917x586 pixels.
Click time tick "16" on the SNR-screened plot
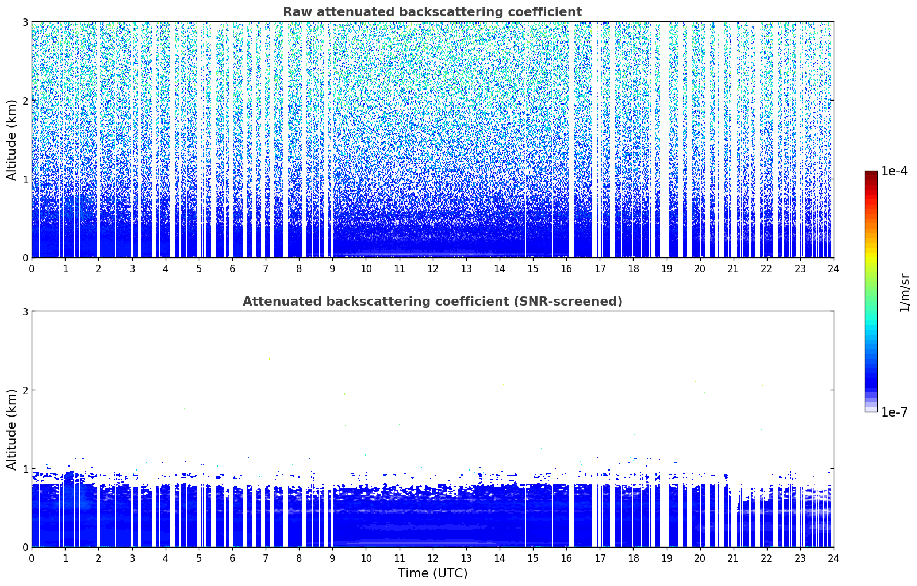pos(566,558)
